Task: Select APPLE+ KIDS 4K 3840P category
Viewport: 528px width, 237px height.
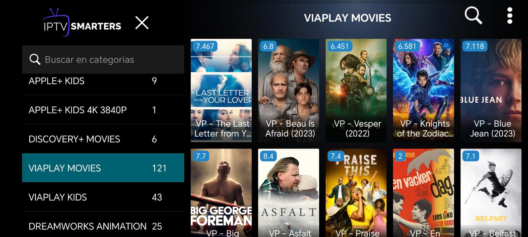Action: (x=103, y=110)
